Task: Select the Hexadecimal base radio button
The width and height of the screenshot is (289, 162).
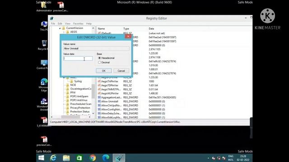Action: 99,58
